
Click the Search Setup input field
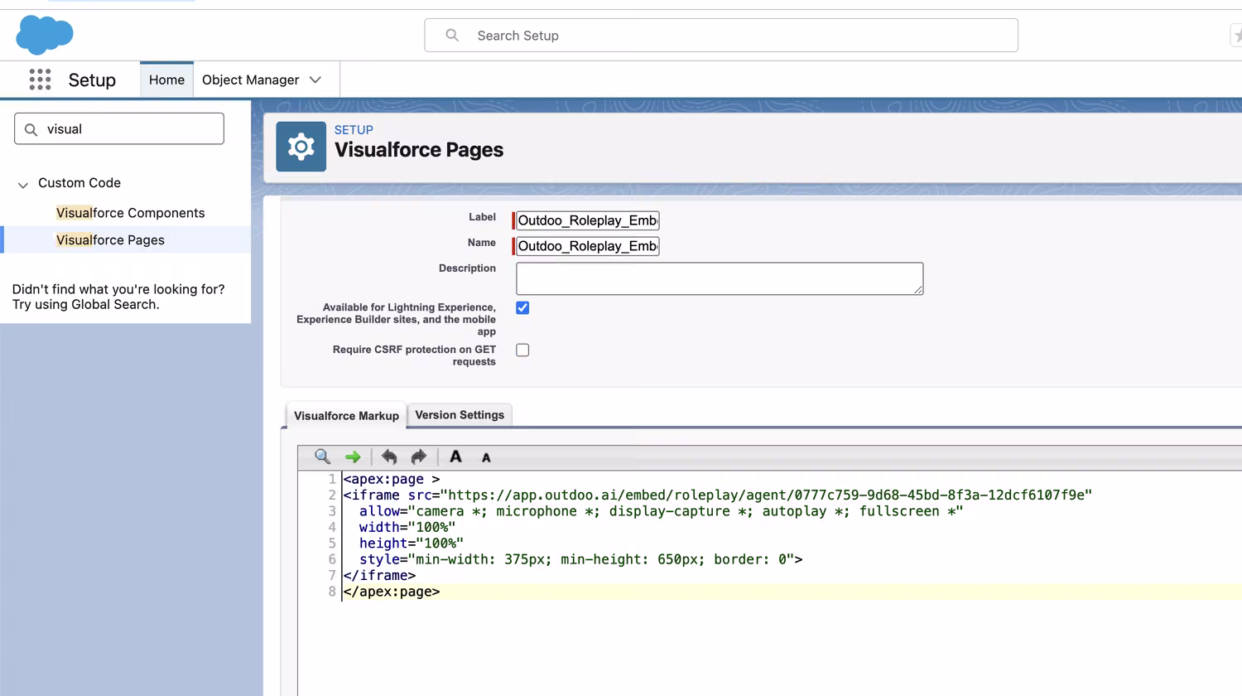point(721,36)
